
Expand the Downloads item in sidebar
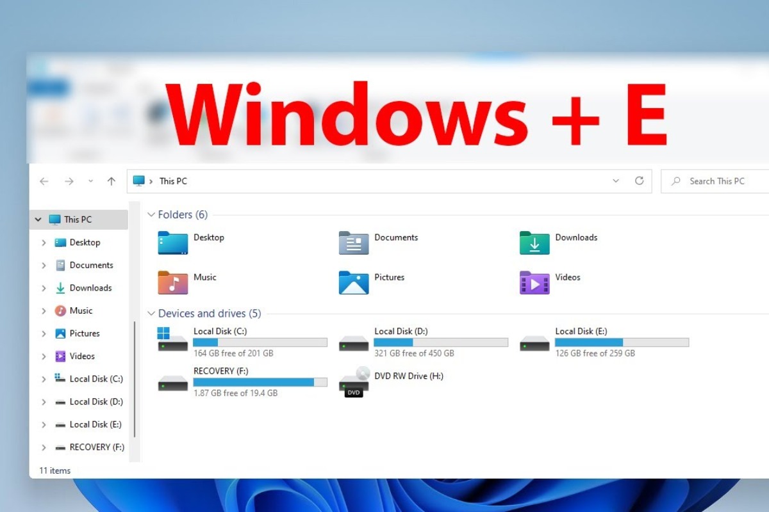point(44,288)
